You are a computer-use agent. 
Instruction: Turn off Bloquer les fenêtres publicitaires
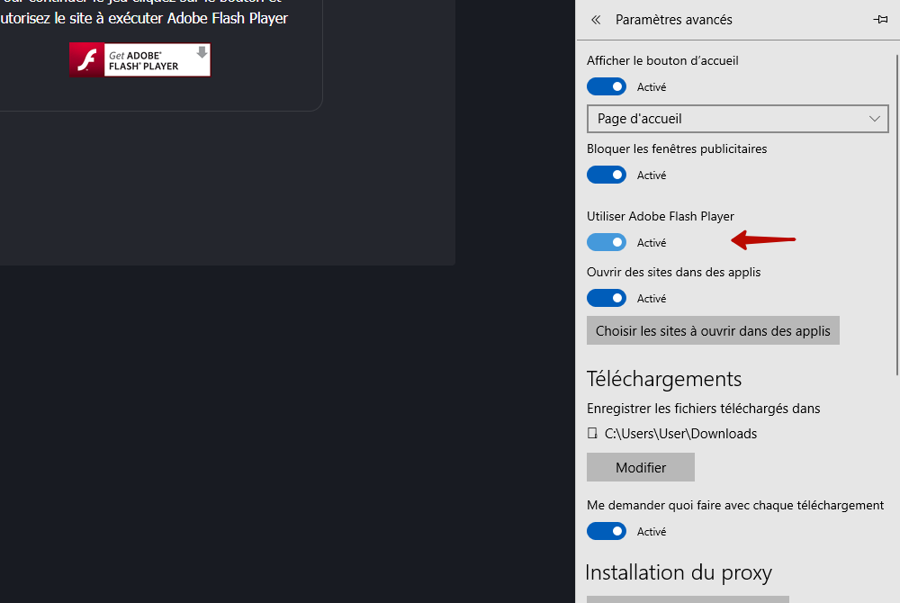pyautogui.click(x=607, y=175)
